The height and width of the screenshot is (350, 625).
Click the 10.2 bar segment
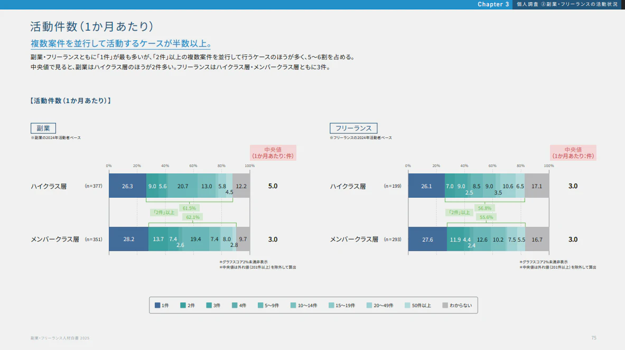[498, 240]
